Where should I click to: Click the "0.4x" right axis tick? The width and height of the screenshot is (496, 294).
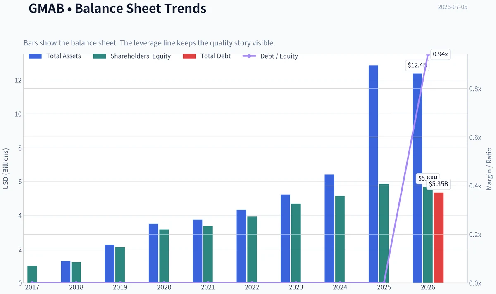tap(476, 186)
